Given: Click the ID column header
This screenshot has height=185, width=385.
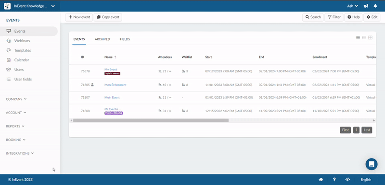Looking at the screenshot, I should [82, 57].
